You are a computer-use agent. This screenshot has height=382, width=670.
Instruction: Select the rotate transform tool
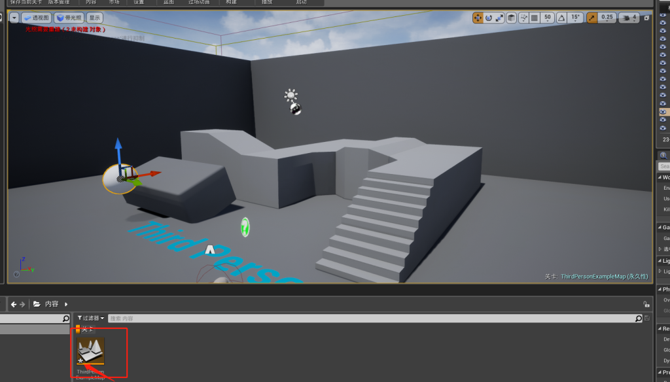488,18
